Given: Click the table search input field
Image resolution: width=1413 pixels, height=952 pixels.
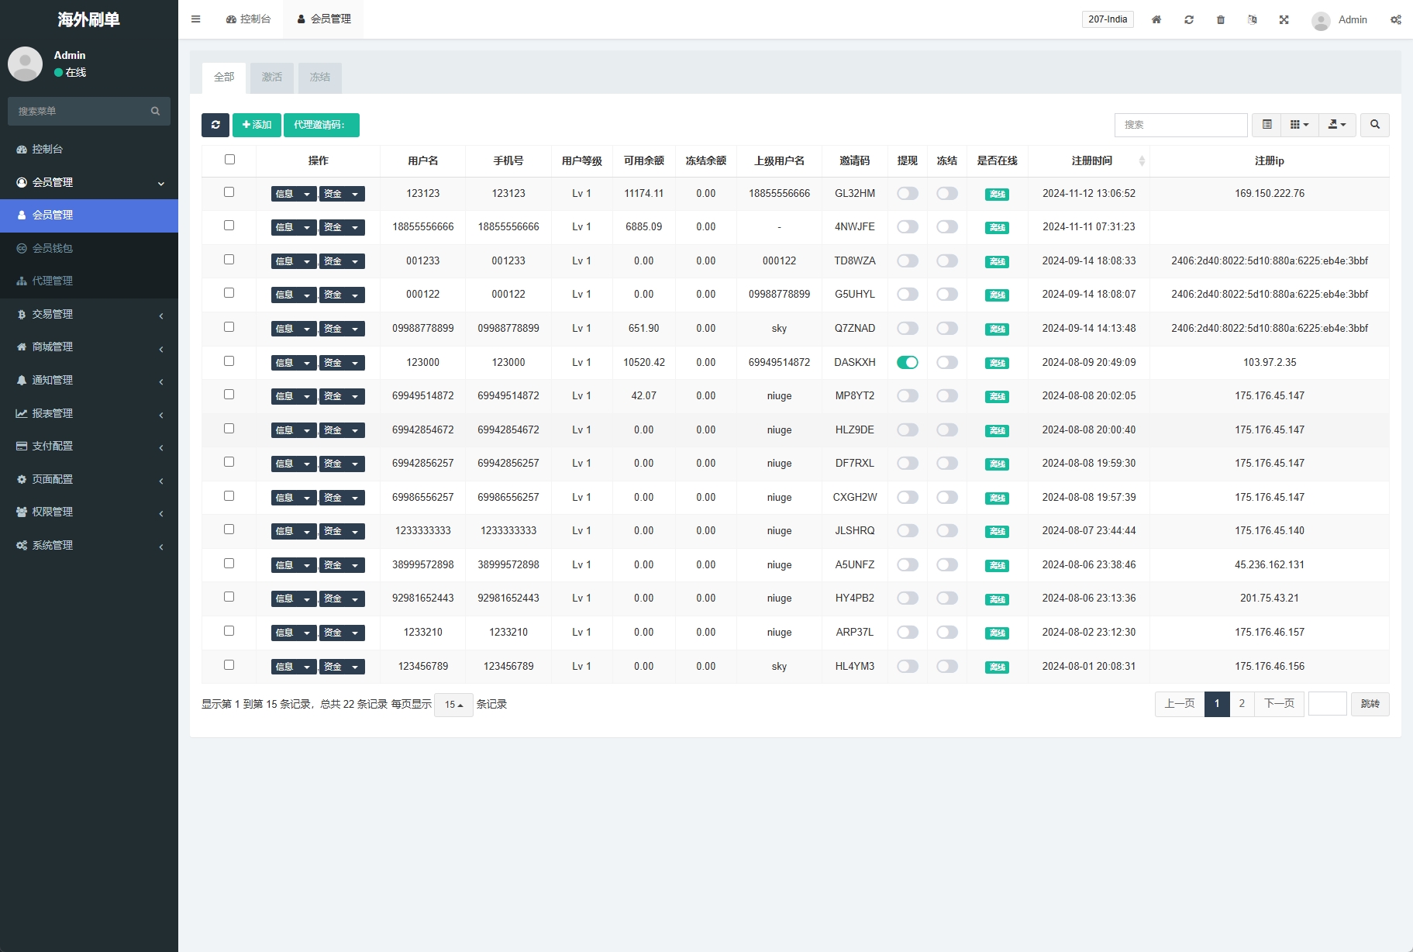Looking at the screenshot, I should [1180, 125].
